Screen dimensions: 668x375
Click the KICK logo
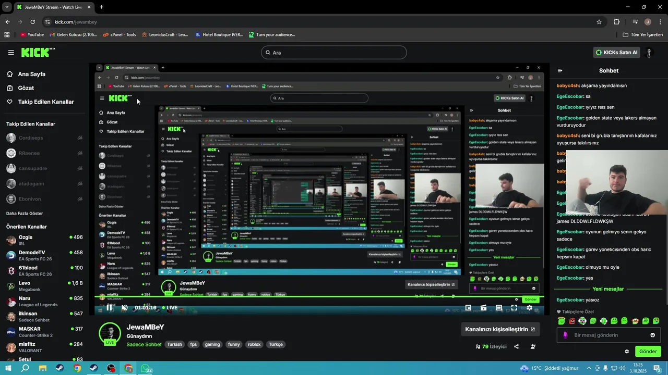[x=38, y=52]
